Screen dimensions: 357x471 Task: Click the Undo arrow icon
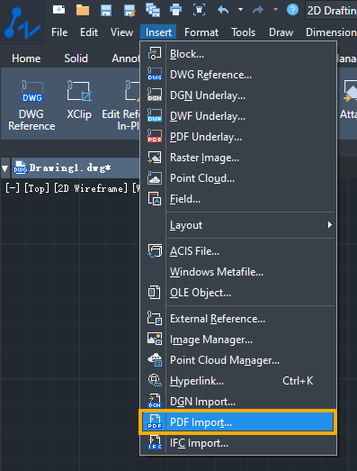tap(223, 10)
